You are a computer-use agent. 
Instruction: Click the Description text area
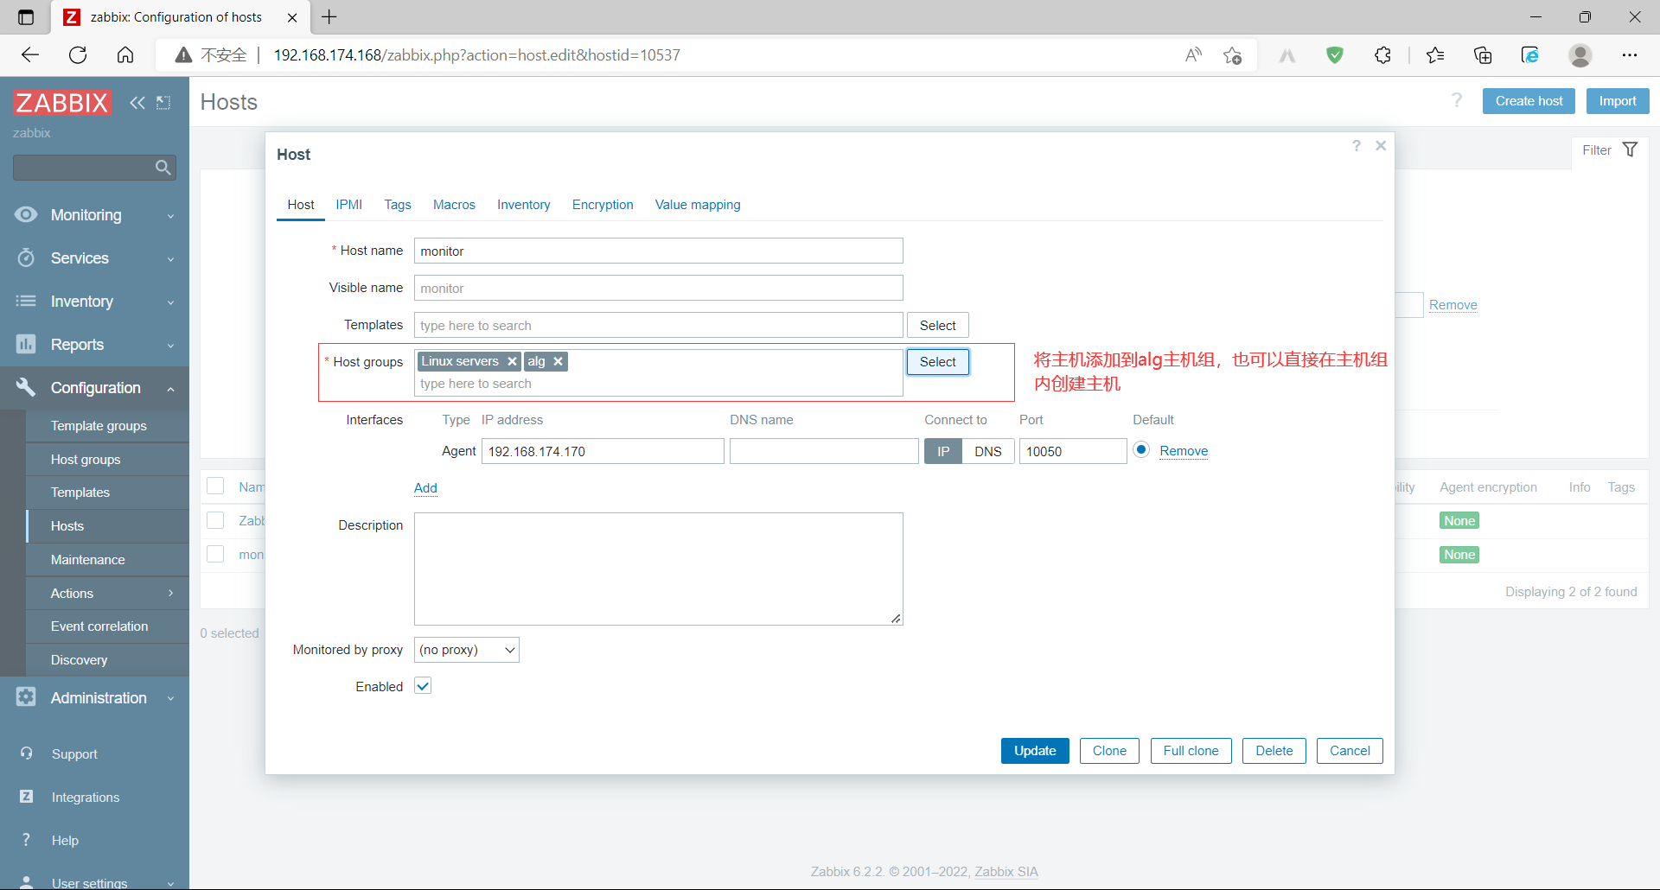pyautogui.click(x=659, y=569)
